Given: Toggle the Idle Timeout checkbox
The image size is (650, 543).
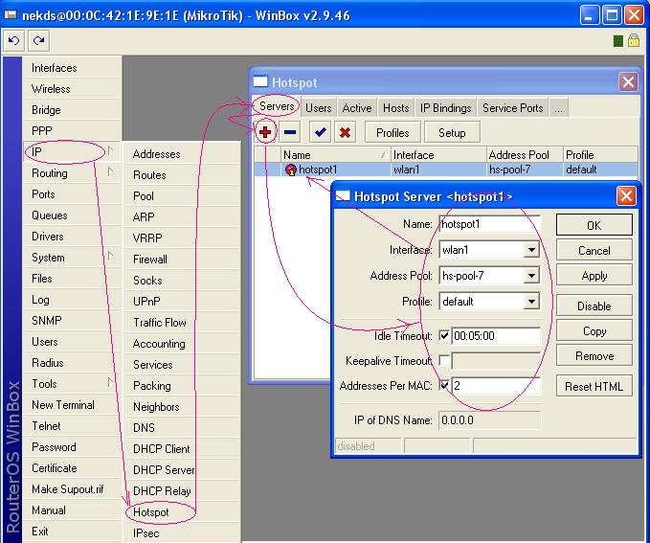Looking at the screenshot, I should 444,335.
